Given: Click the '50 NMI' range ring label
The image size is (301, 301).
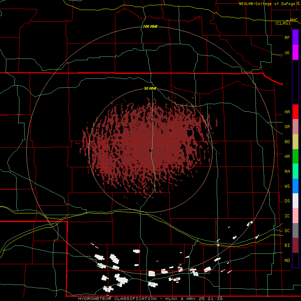Looking at the screenshot, I should [x=150, y=89].
